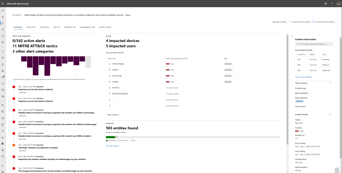Select the itadmin entity row
Viewport: 342px width, 173px height.
pyautogui.click(x=193, y=70)
